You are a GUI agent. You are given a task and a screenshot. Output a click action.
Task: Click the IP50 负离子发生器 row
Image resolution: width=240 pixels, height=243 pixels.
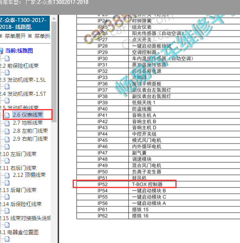point(158,172)
